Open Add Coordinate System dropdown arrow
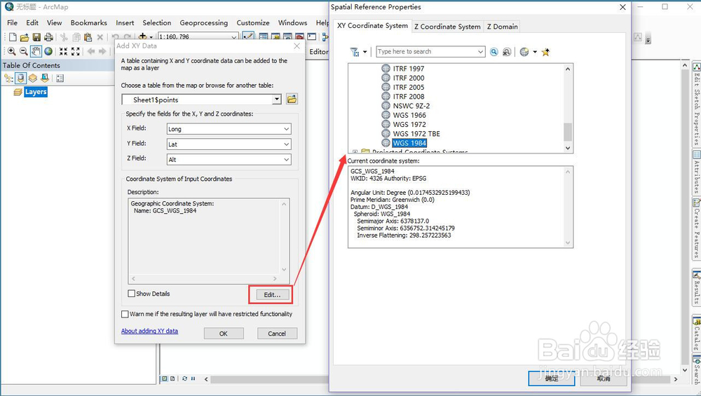This screenshot has height=396, width=701. [535, 52]
